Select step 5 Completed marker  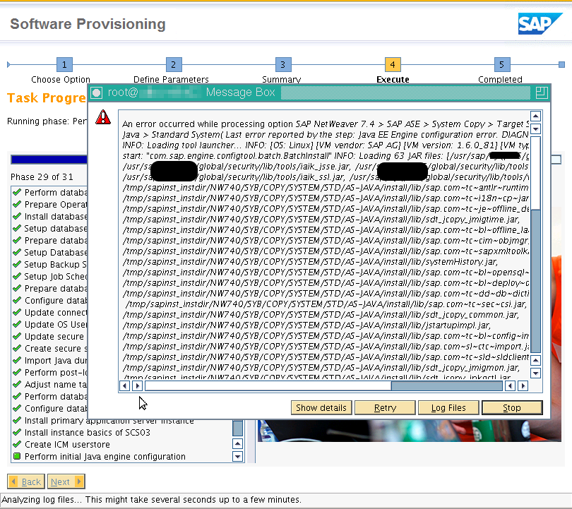(502, 65)
